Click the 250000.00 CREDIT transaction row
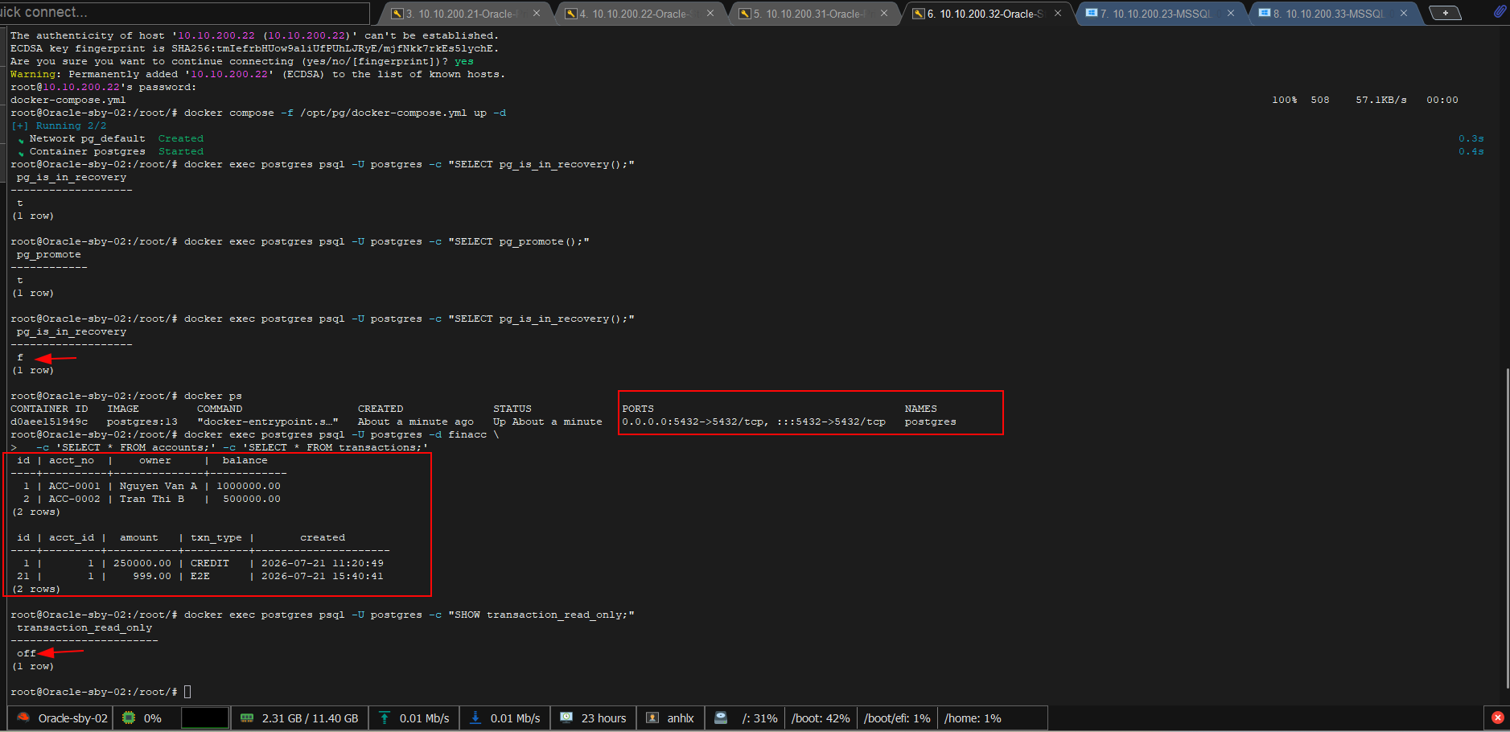1510x732 pixels. tap(202, 563)
